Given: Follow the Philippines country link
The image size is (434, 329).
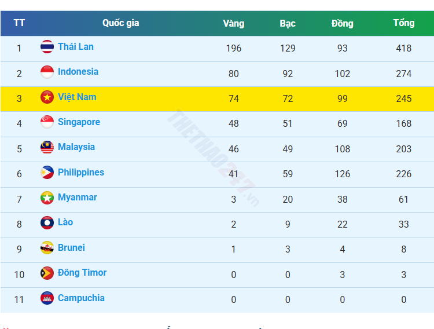Looking at the screenshot, I should [x=81, y=172].
